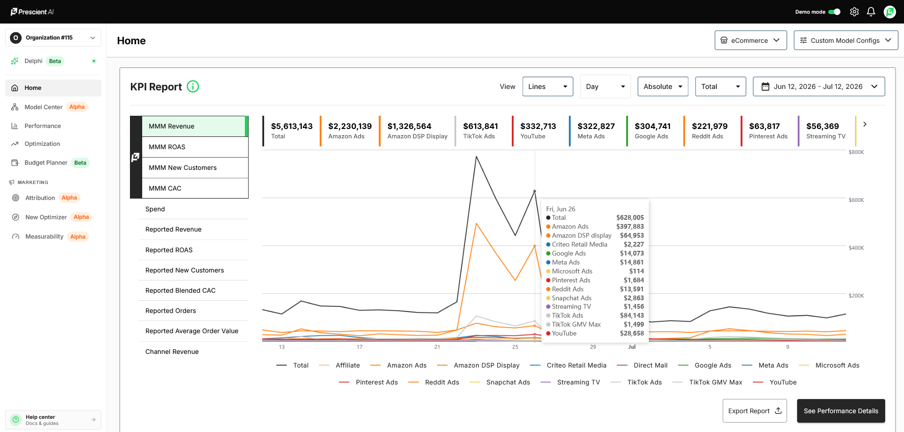This screenshot has height=432, width=904.
Task: Select the MMM Revenue metric
Action: click(195, 127)
